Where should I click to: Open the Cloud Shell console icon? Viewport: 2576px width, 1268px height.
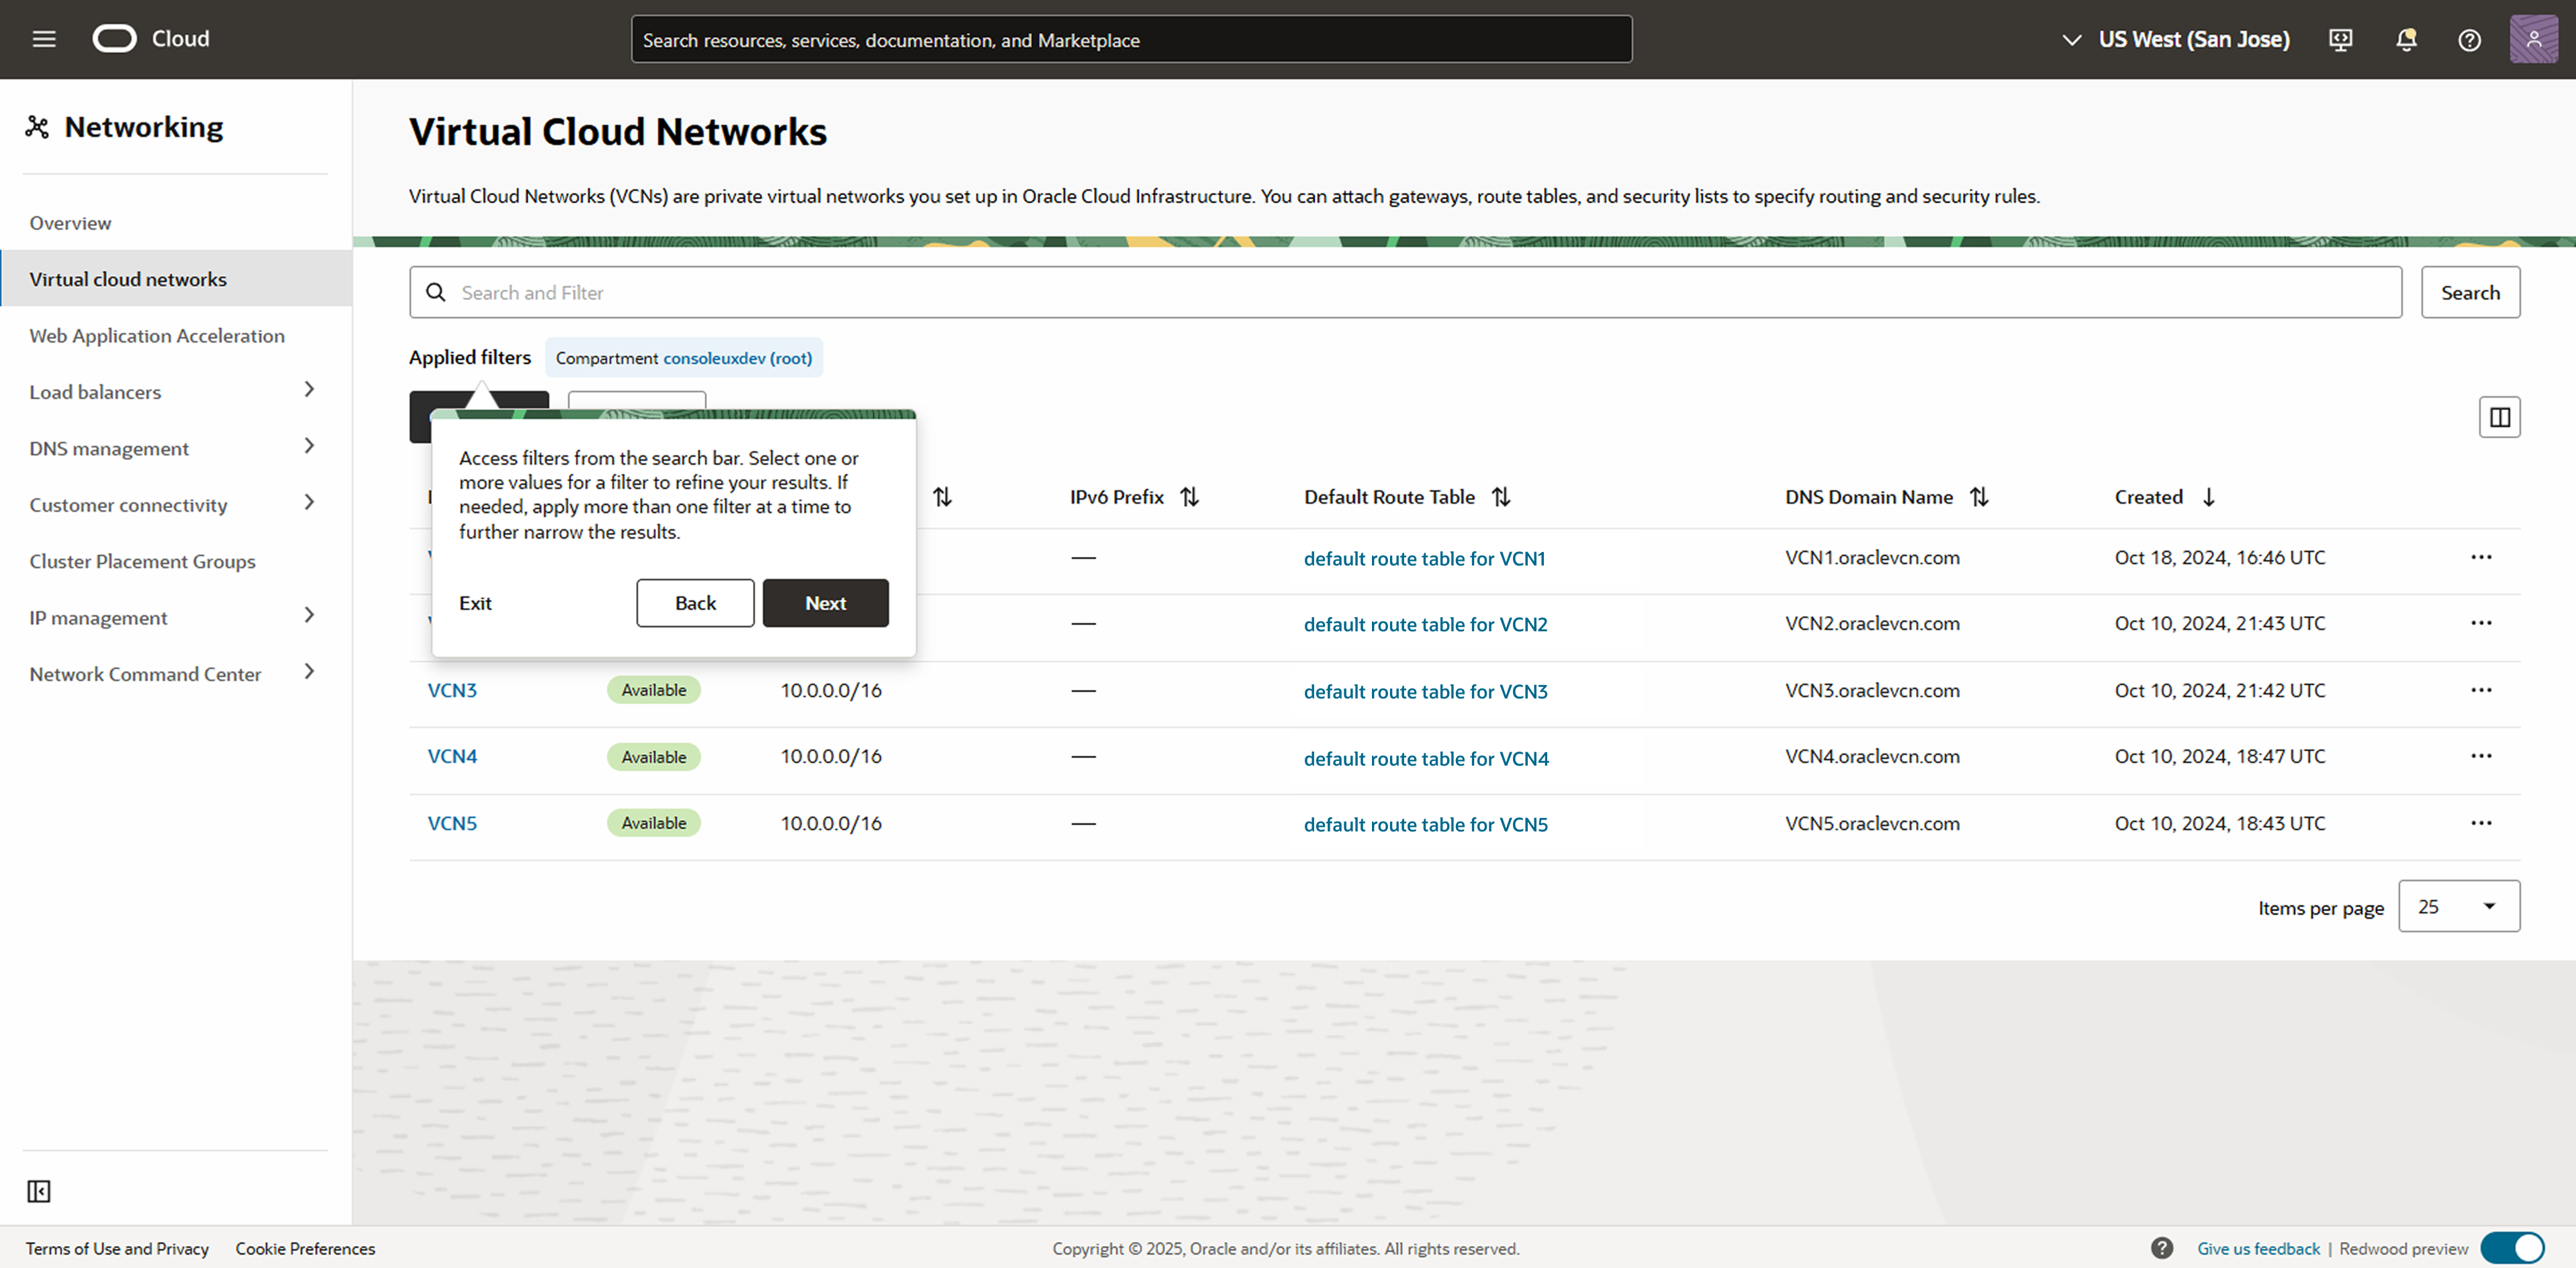2340,40
